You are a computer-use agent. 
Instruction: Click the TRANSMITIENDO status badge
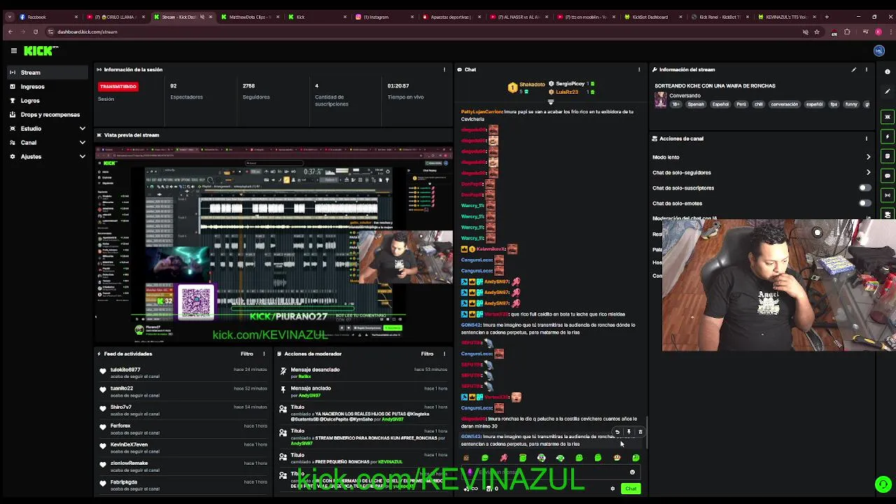(x=118, y=86)
